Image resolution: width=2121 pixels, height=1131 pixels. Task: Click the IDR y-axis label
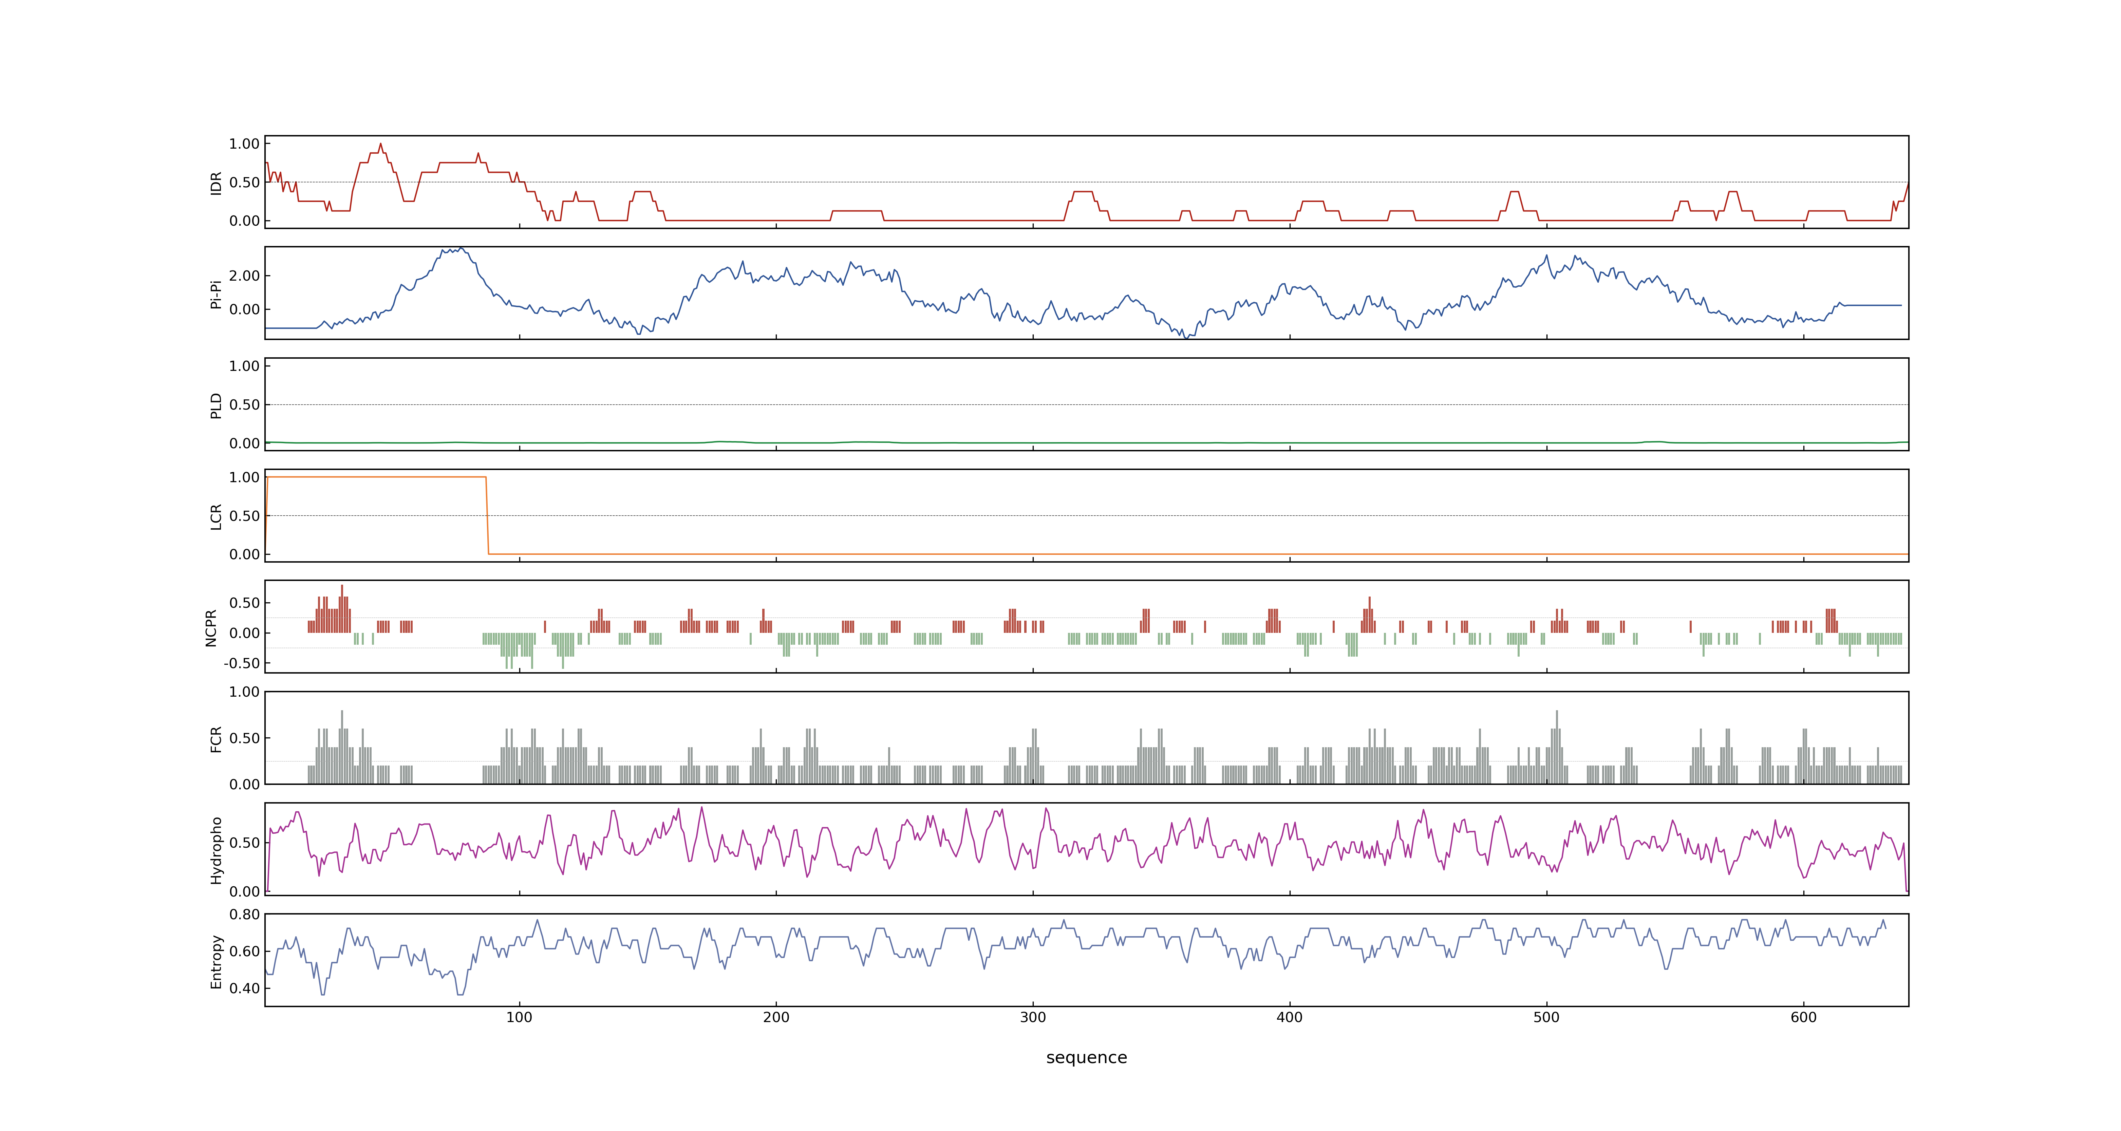[217, 183]
